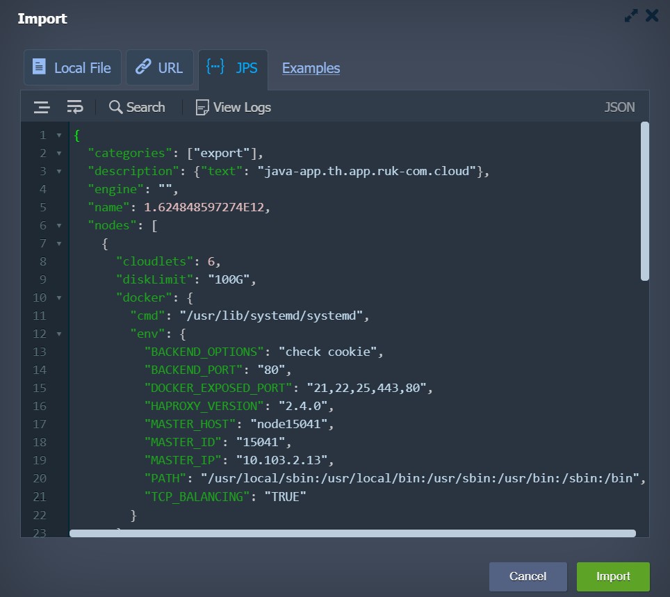Viewport: 670px width, 597px height.
Task: Click the "cloudlets" key text
Action: [155, 261]
